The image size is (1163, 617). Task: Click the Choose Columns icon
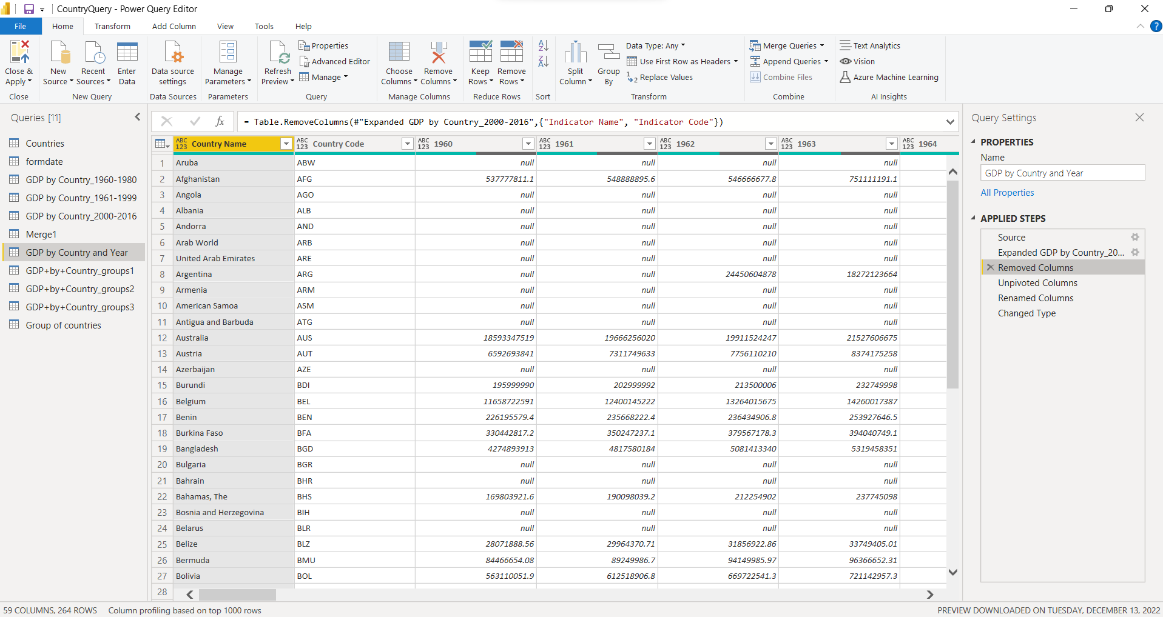point(399,52)
